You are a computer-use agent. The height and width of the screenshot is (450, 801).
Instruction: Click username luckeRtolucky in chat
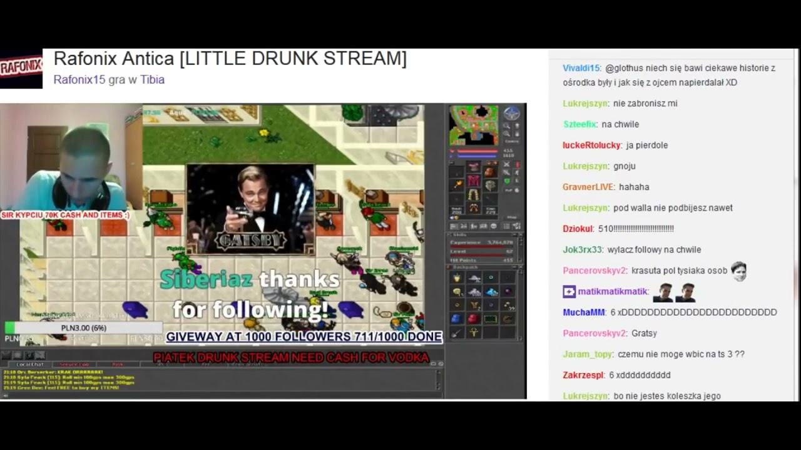point(592,145)
